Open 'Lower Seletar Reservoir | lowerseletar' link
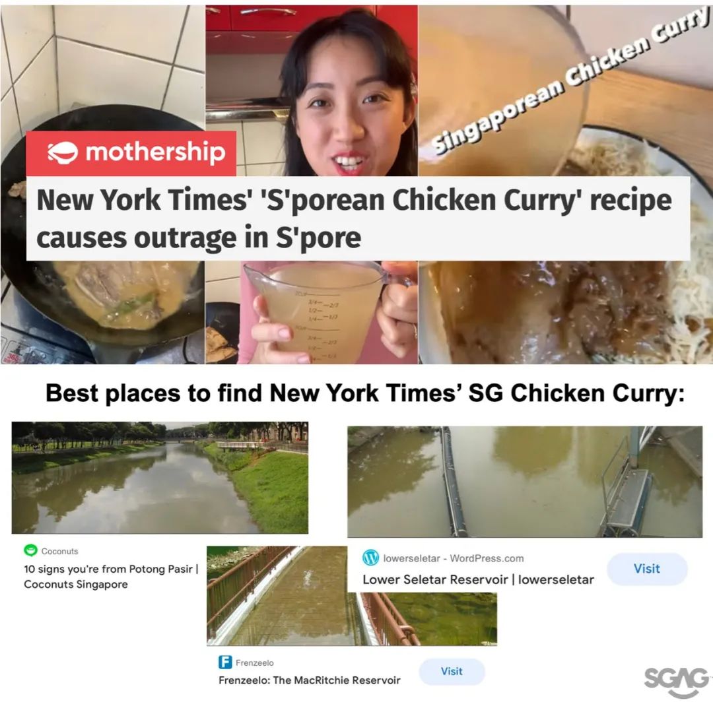This screenshot has width=713, height=714. [479, 579]
